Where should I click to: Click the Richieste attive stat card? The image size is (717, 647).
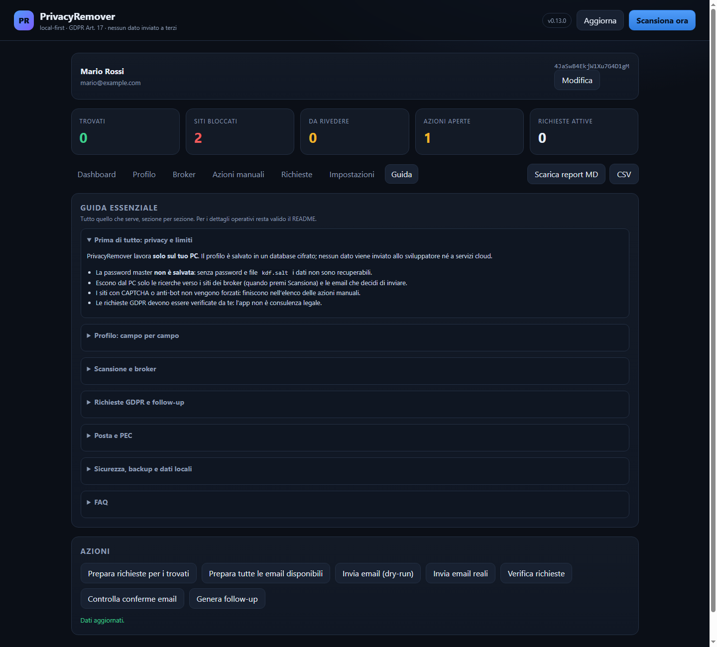tap(584, 131)
